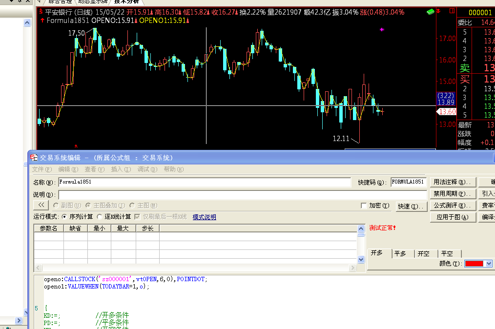The image size is (495, 329).
Task: Click the 17.50 high label on chart
Action: point(76,33)
